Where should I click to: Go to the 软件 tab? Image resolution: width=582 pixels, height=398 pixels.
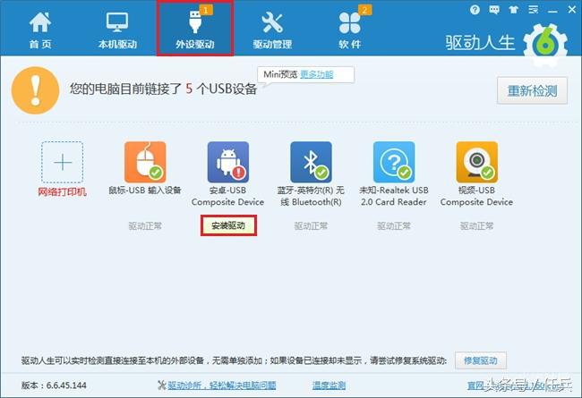(x=349, y=30)
